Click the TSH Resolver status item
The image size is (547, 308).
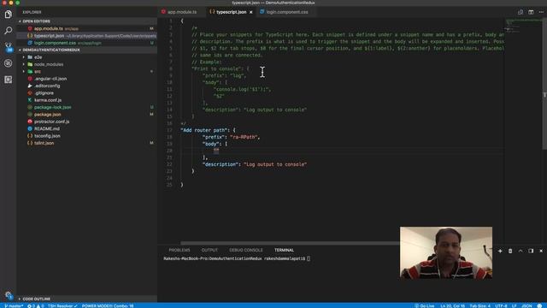point(62,305)
